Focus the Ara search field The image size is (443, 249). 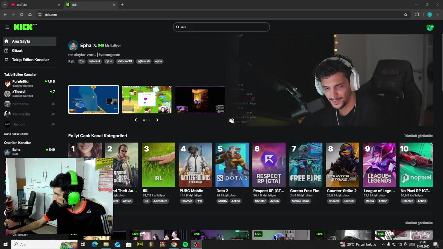pyautogui.click(x=221, y=27)
